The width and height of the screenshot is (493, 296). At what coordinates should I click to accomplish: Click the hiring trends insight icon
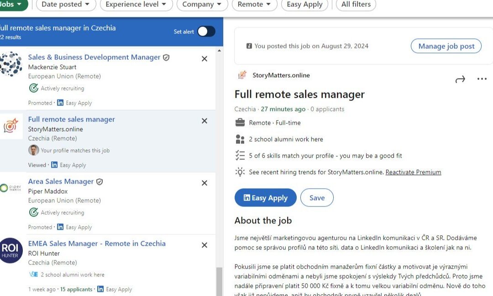(x=241, y=172)
